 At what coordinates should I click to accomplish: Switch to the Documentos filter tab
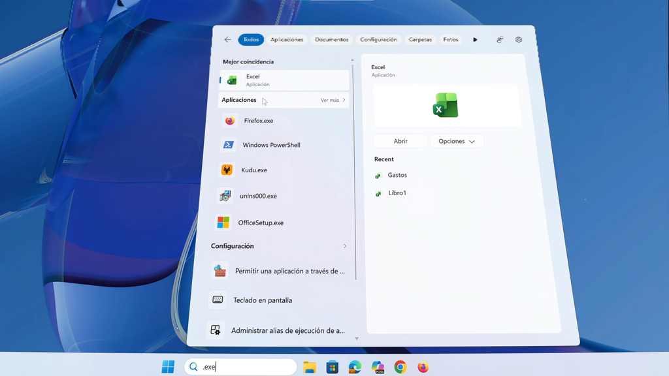click(x=331, y=40)
